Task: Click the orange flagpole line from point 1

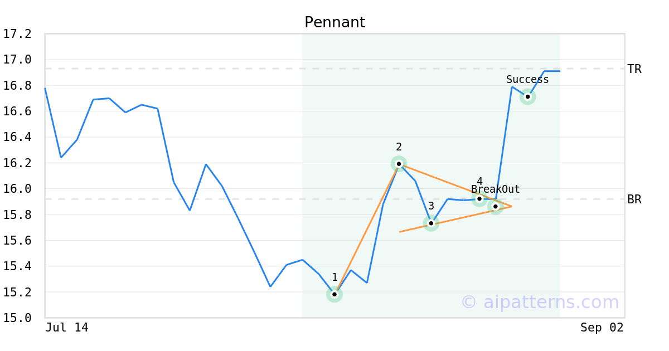Action: pos(366,230)
